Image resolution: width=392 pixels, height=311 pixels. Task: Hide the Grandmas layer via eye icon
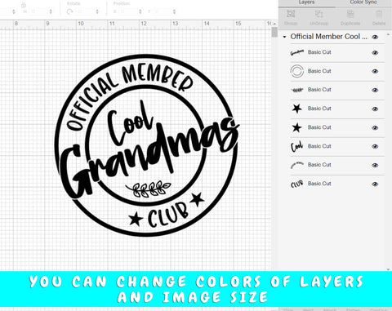pyautogui.click(x=375, y=52)
